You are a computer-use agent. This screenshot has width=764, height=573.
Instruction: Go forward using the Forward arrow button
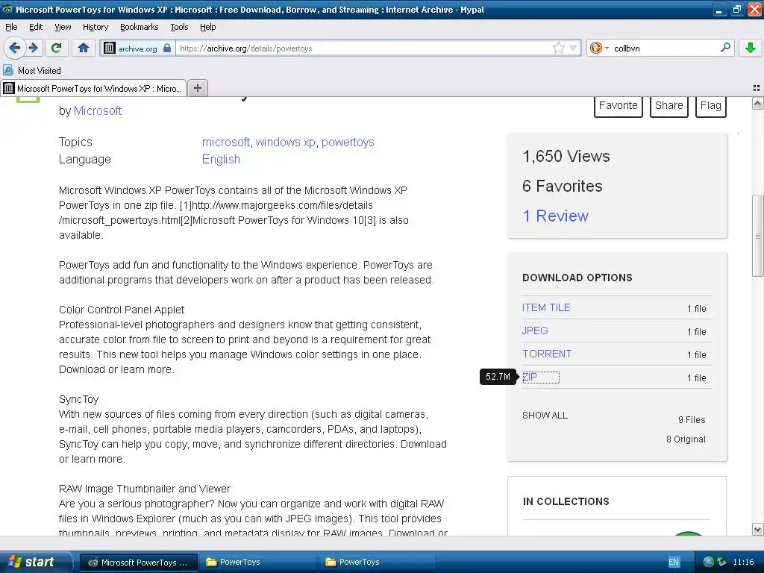coord(33,48)
